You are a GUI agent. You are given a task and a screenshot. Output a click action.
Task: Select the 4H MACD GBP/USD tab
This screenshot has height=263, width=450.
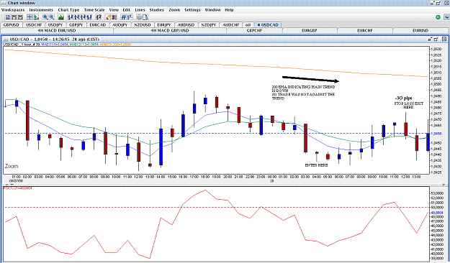pyautogui.click(x=170, y=30)
